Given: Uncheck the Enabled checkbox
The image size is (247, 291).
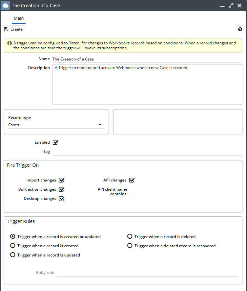Looking at the screenshot, I should [55, 142].
